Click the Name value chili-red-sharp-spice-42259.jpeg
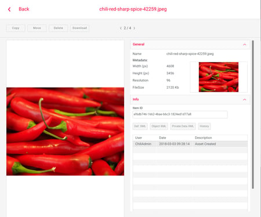This screenshot has width=261, height=217. coord(190,54)
